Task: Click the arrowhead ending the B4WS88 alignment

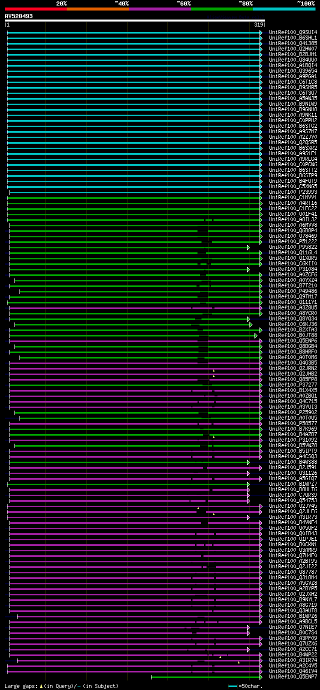Action: tap(248, 462)
